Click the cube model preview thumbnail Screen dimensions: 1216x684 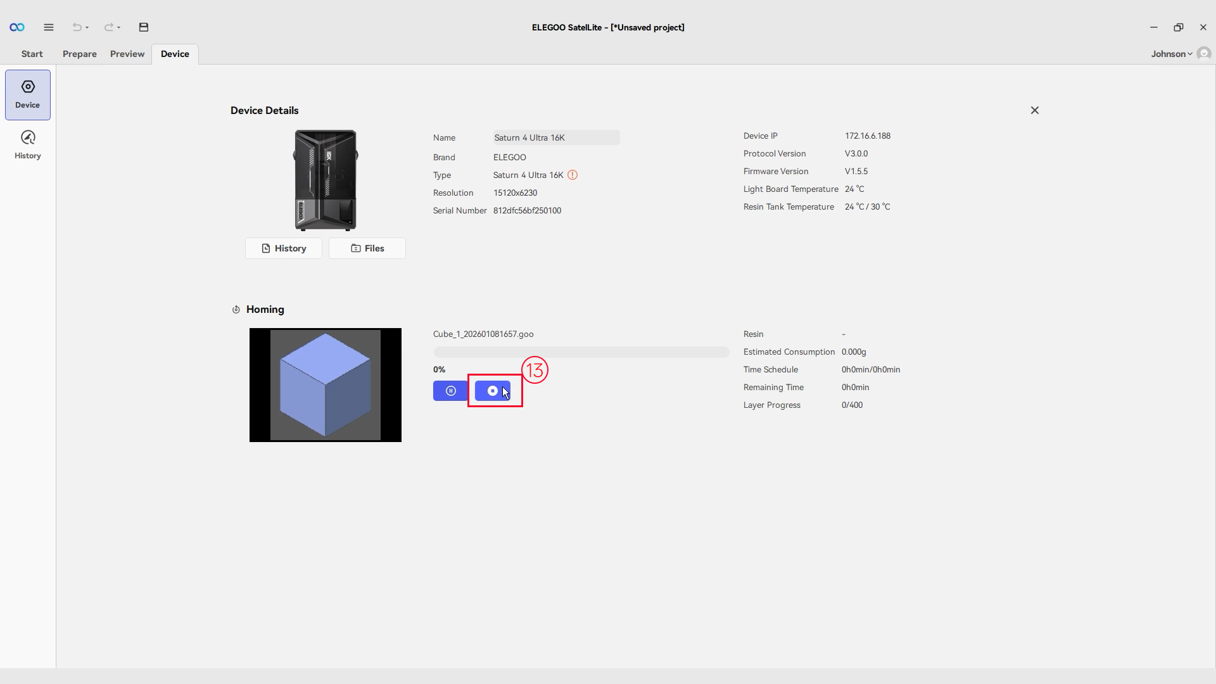pyautogui.click(x=326, y=385)
